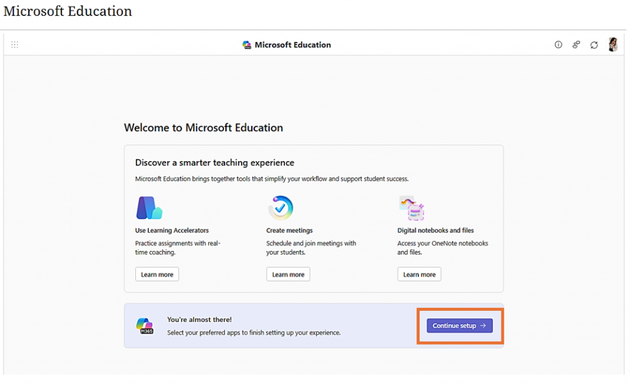Click the Learning Accelerators icon
The image size is (630, 384).
149,207
